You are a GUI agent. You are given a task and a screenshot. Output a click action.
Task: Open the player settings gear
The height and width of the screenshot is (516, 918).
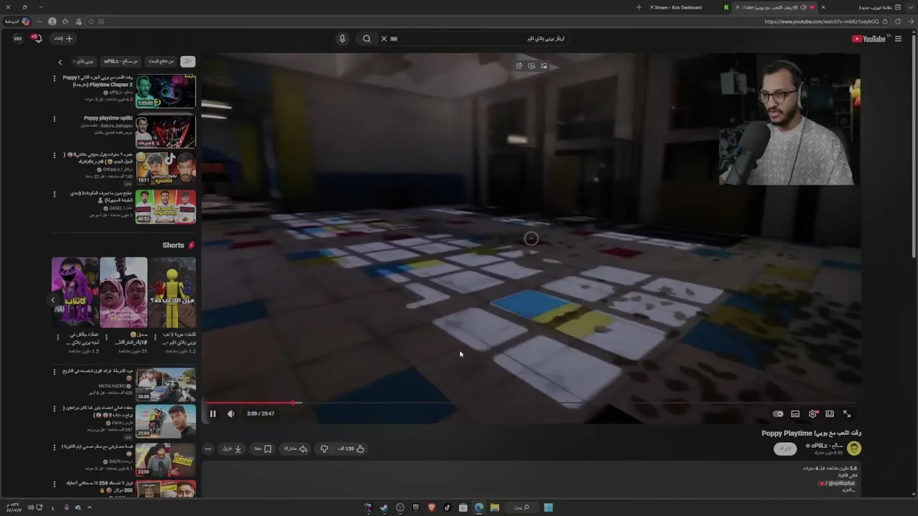(x=813, y=414)
